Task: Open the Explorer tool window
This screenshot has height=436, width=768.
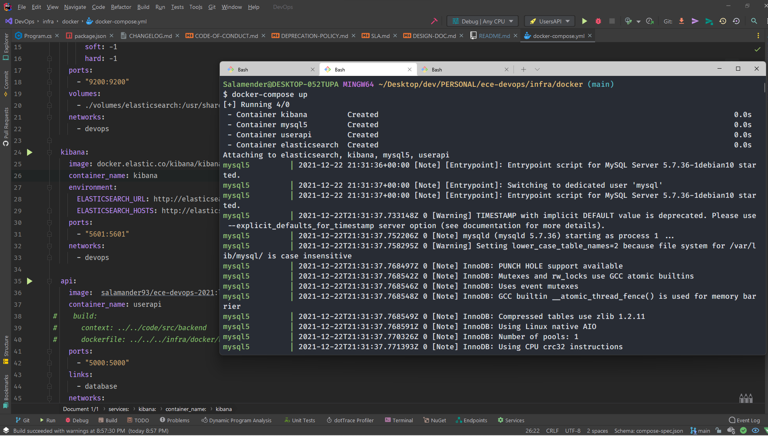Action: [x=6, y=46]
